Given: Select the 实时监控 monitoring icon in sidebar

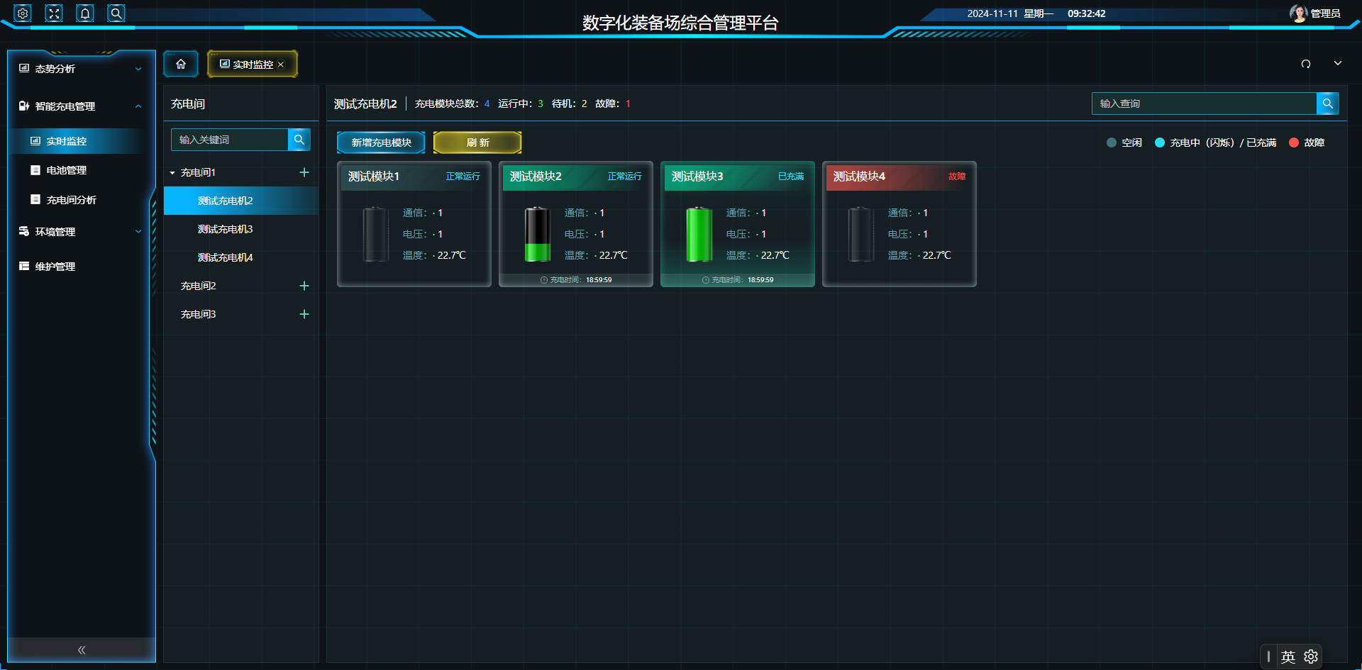Looking at the screenshot, I should [x=35, y=141].
